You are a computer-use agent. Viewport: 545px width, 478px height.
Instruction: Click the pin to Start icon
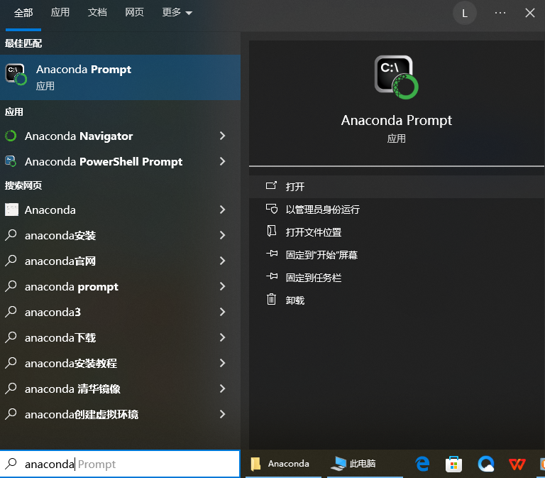point(272,254)
